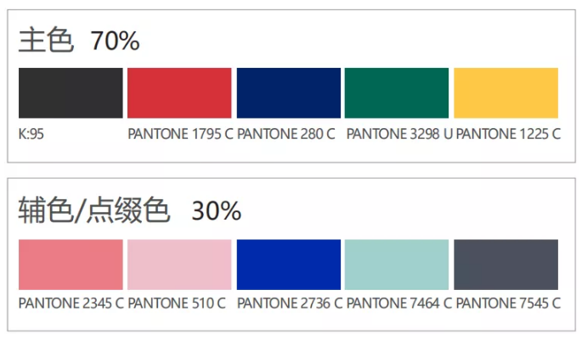Pick the light pink PANTONE 510 C swatch
This screenshot has width=582, height=340.
179,265
